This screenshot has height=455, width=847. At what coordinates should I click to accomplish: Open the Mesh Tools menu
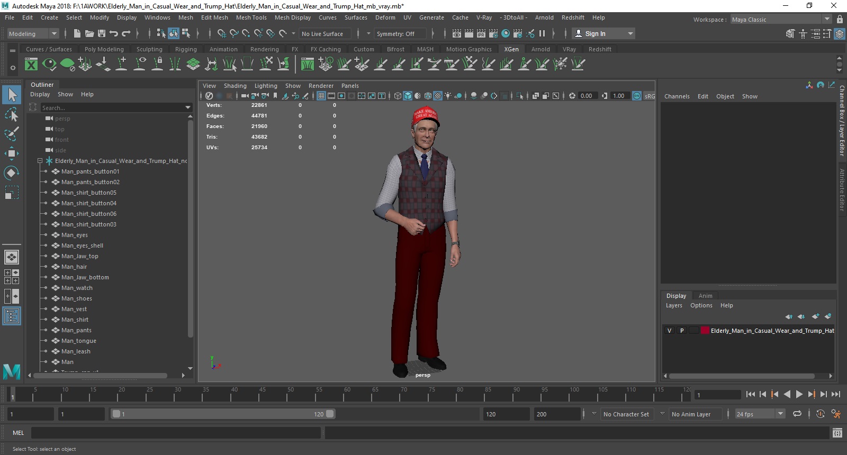[x=251, y=17]
